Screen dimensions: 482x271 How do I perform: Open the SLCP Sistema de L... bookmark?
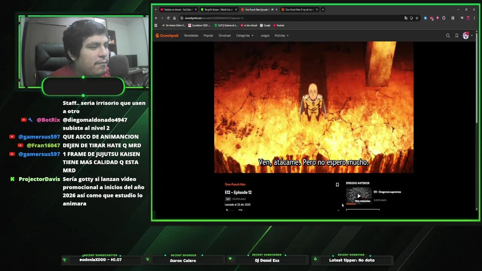[226, 25]
